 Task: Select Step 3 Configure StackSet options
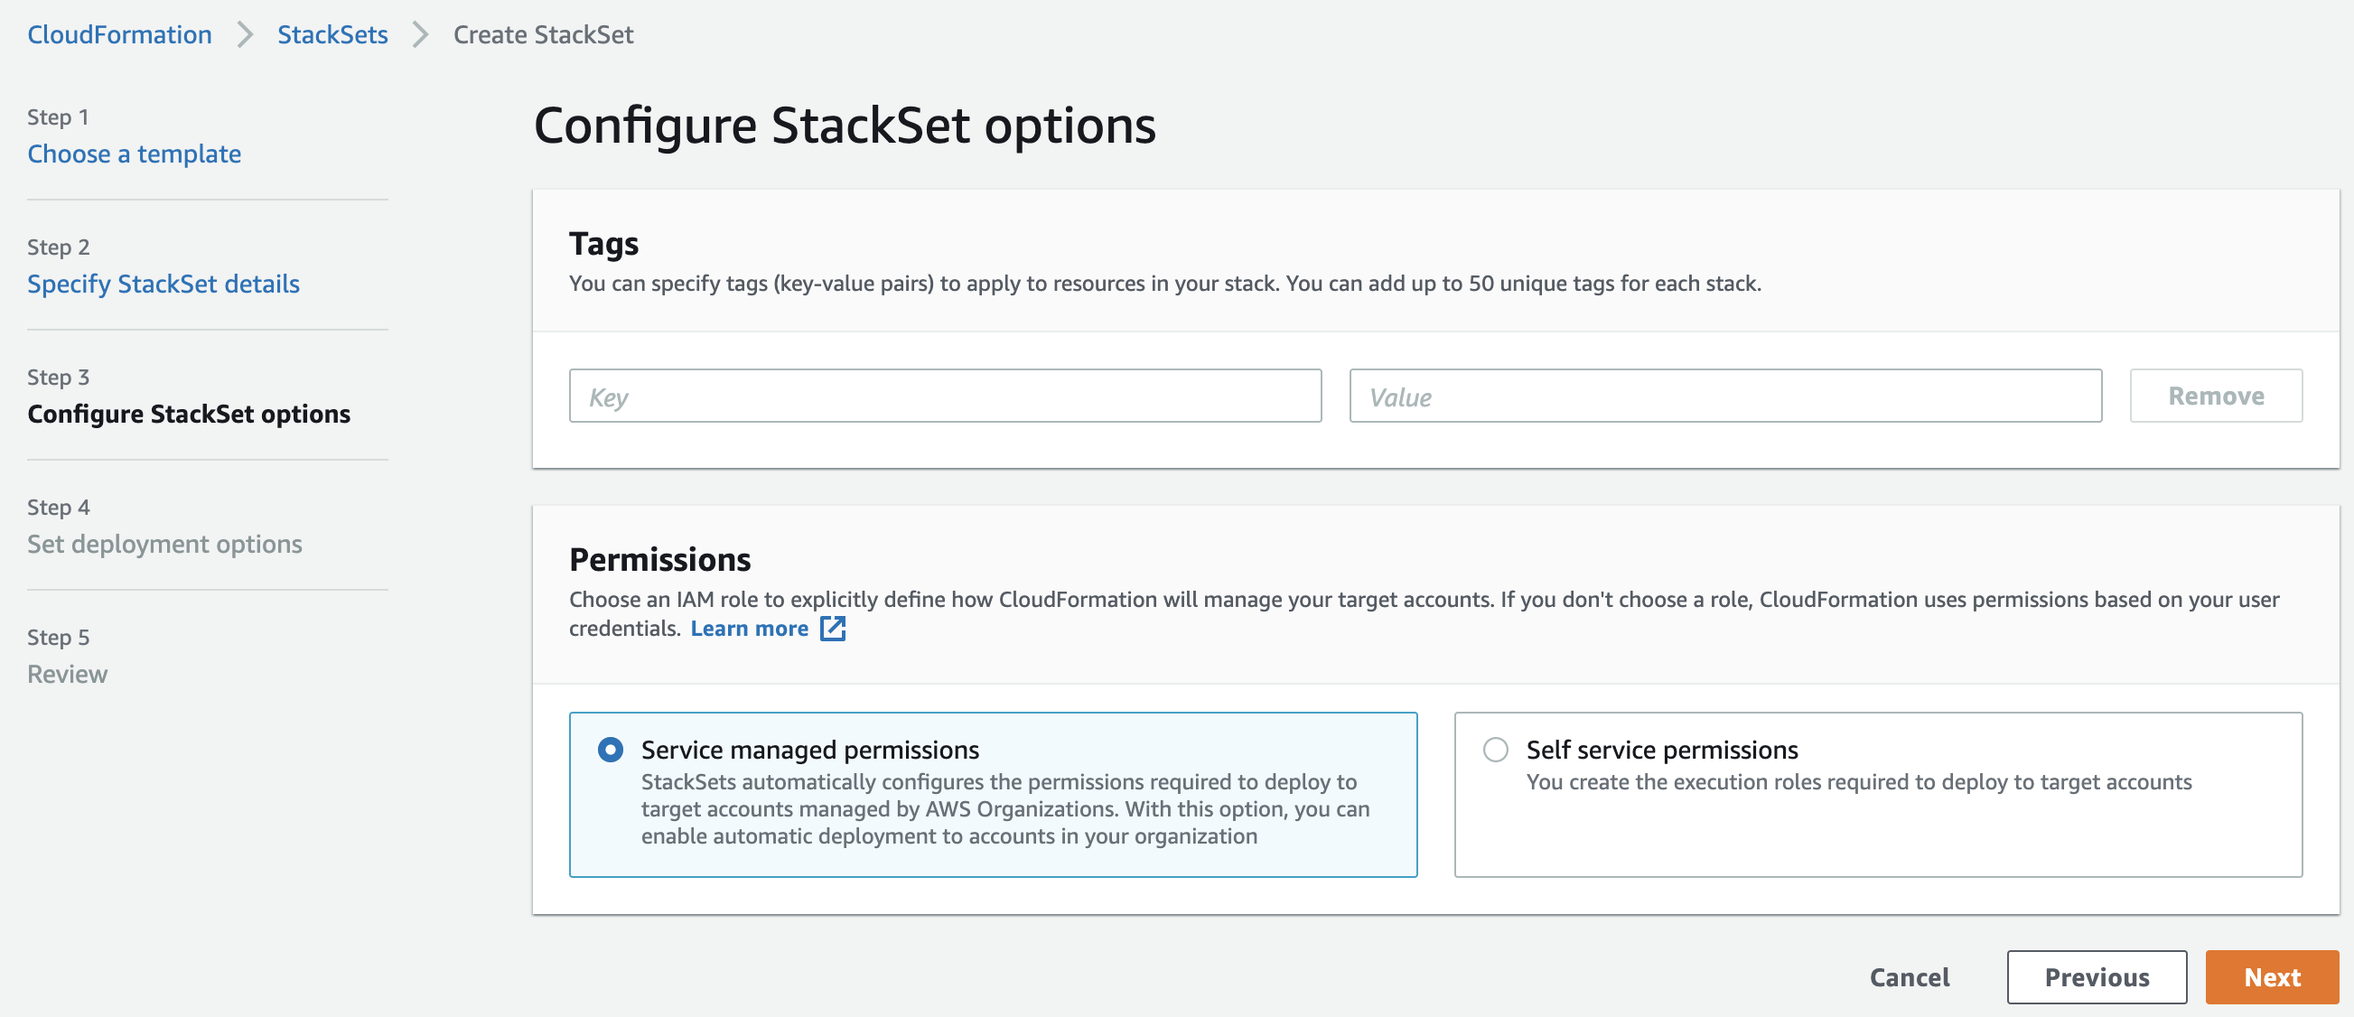point(189,414)
